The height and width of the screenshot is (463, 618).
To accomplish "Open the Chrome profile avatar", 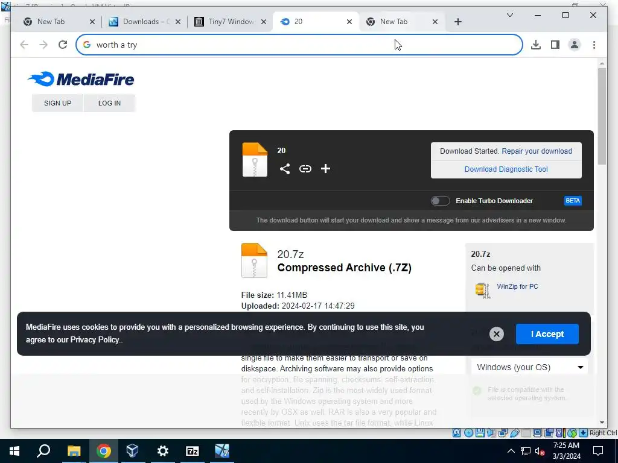I will coord(575,45).
